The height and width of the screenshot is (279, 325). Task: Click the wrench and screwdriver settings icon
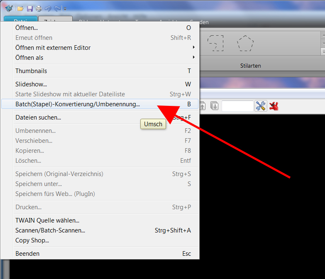261,106
